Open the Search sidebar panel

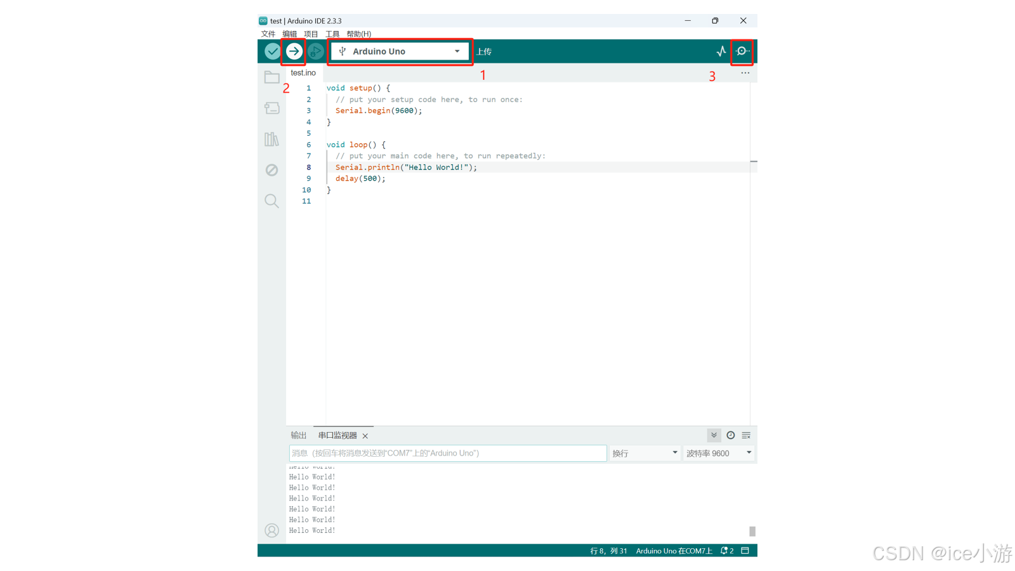pyautogui.click(x=272, y=201)
